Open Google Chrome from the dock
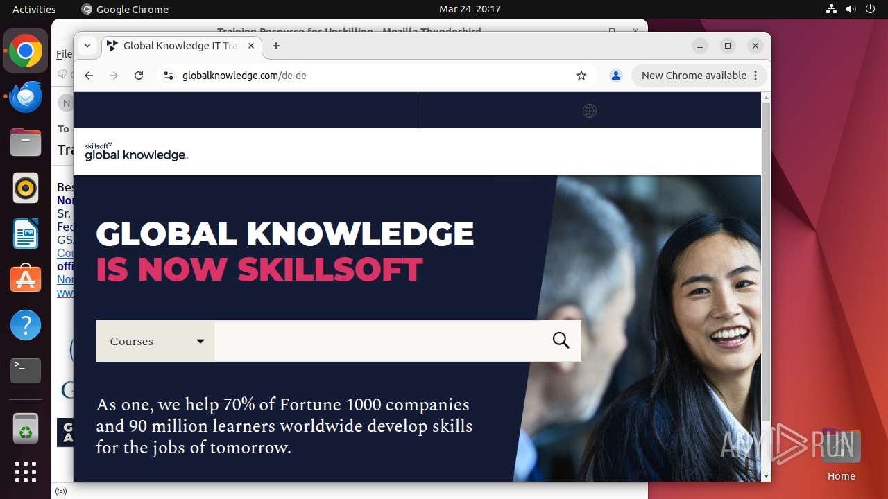 [26, 51]
